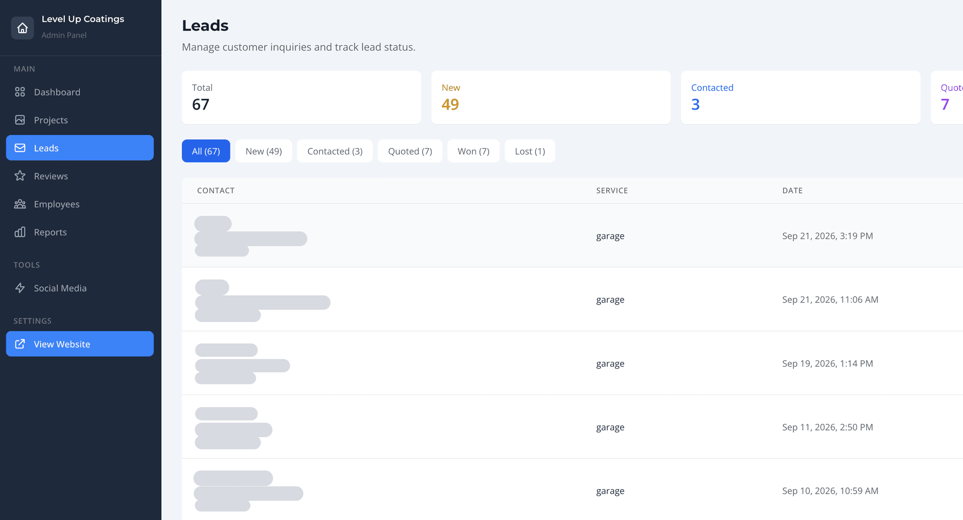This screenshot has width=963, height=520.
Task: Show only Quoted (7) leads
Action: click(410, 151)
